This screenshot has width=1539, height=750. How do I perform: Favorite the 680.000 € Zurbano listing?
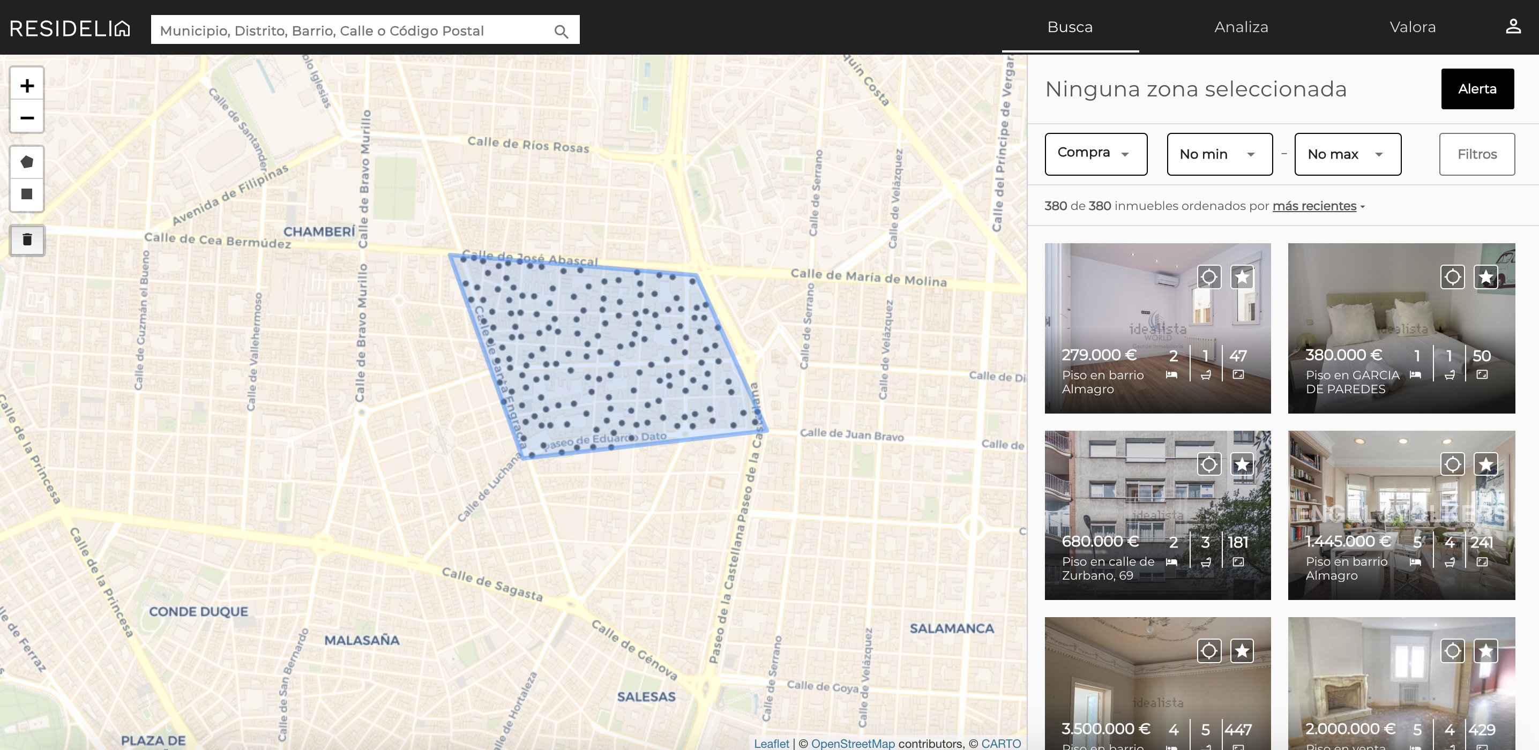1242,464
